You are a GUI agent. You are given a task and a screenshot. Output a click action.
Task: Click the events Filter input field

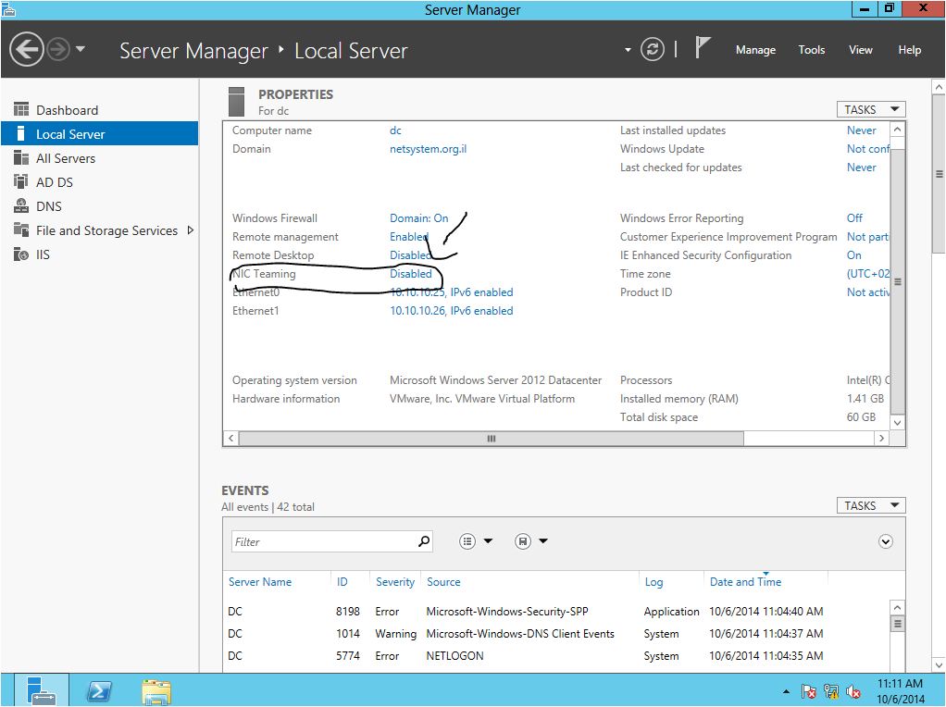(325, 541)
